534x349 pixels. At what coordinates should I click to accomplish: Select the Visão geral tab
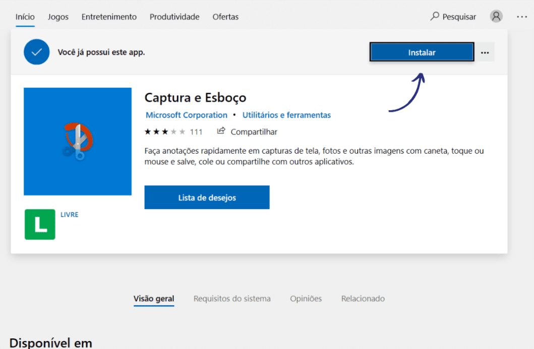(154, 299)
